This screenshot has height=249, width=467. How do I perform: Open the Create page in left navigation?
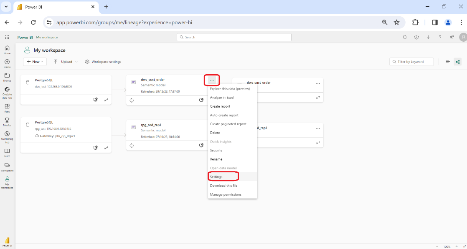click(7, 63)
